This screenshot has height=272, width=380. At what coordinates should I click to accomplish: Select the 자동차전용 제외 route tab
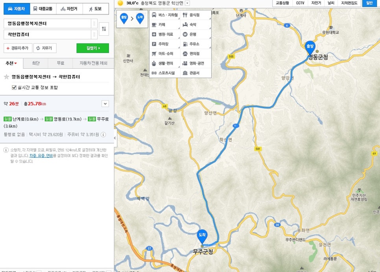tap(93, 63)
